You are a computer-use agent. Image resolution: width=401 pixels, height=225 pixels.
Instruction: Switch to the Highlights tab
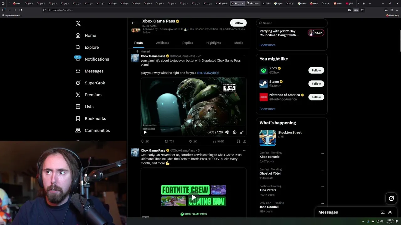214,43
